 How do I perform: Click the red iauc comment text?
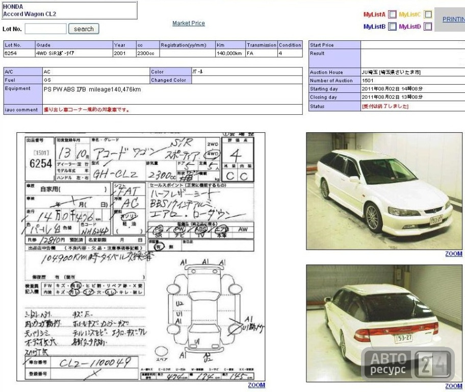point(87,110)
